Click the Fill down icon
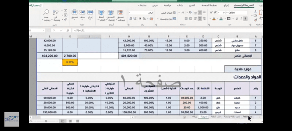 click(x=66, y=15)
